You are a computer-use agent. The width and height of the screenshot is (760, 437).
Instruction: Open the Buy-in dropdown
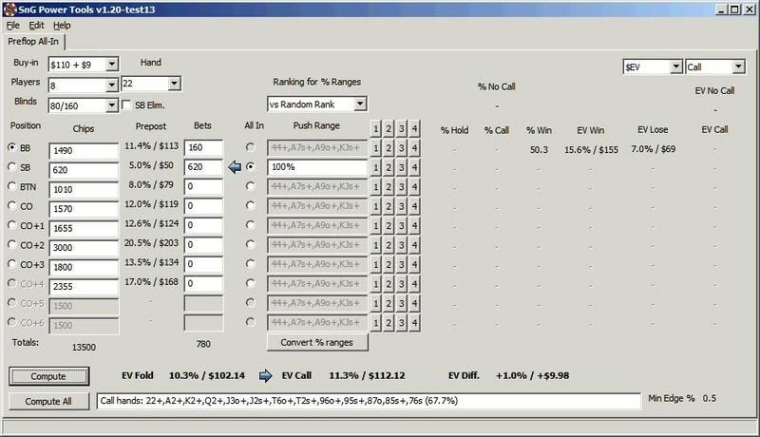click(111, 64)
